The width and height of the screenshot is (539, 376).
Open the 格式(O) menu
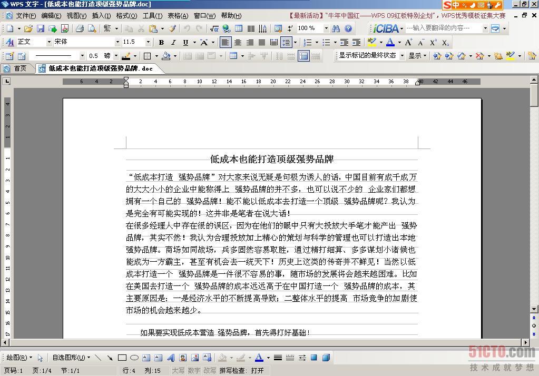pos(126,16)
